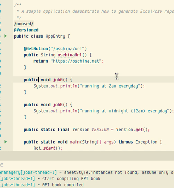The image size is (174, 188).
Task: Click the Version.get() call
Action: point(132,129)
